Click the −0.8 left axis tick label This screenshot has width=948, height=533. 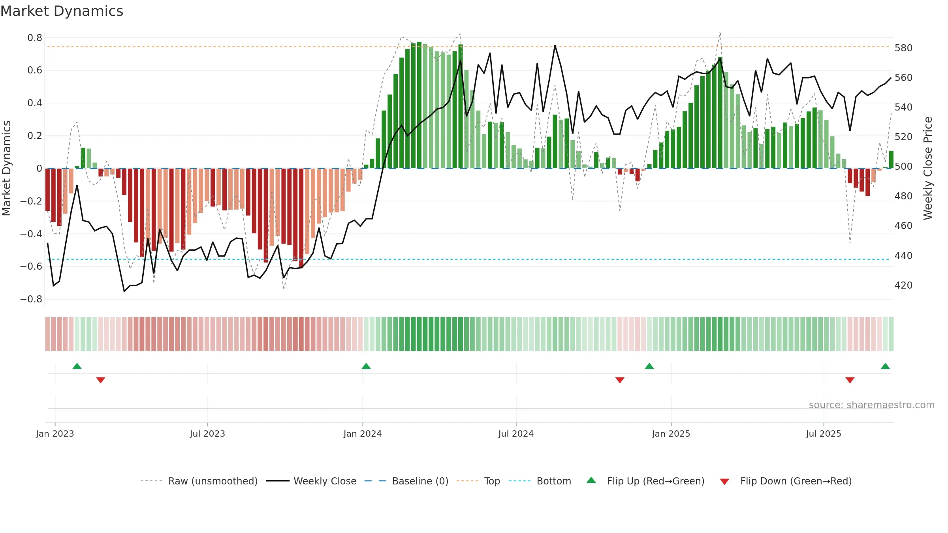31,299
